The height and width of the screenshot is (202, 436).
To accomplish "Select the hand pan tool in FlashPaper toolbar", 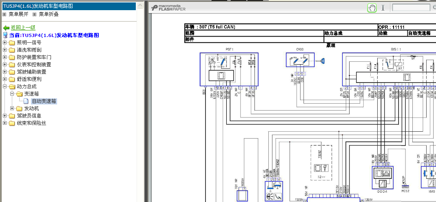I will (x=372, y=8).
